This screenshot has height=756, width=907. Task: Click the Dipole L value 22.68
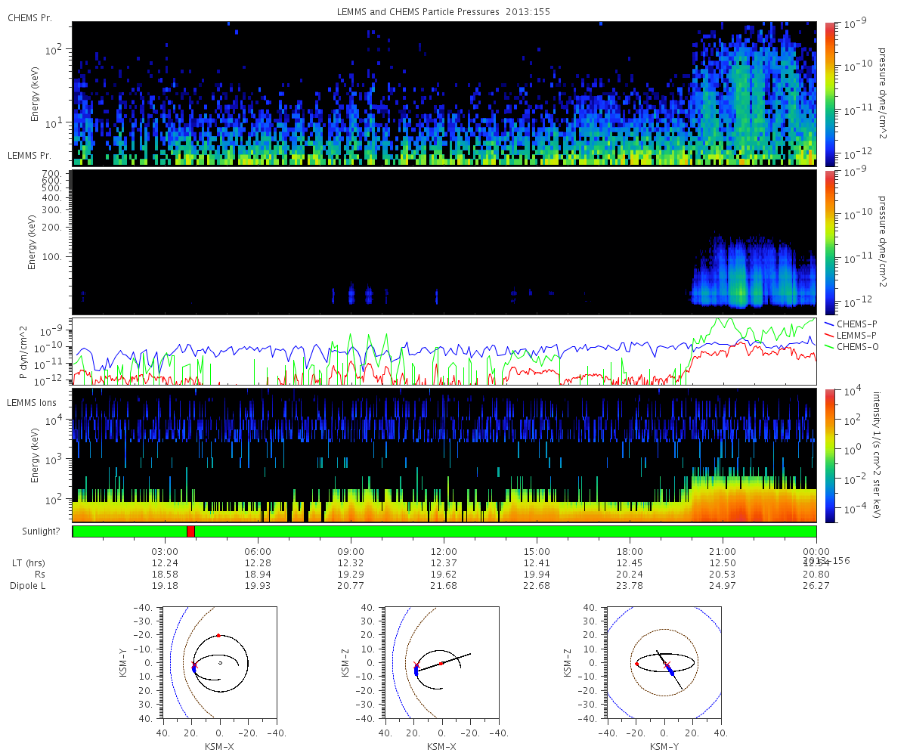click(x=537, y=586)
